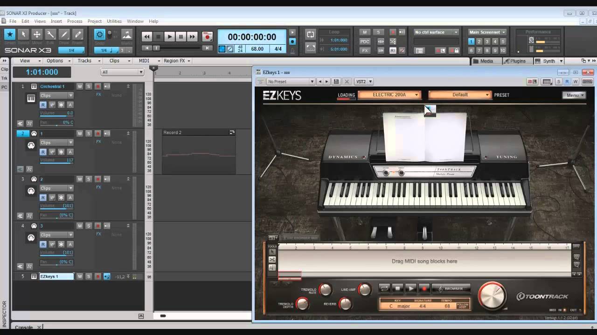The image size is (597, 335).
Task: Show the plugin window keyboard icon
Action: click(x=587, y=81)
